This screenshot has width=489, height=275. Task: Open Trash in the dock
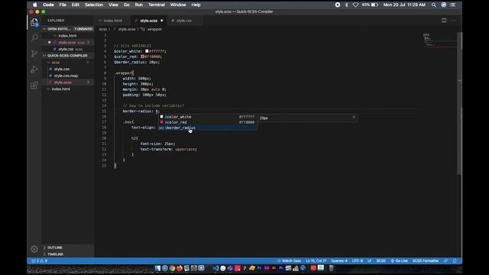point(331,268)
